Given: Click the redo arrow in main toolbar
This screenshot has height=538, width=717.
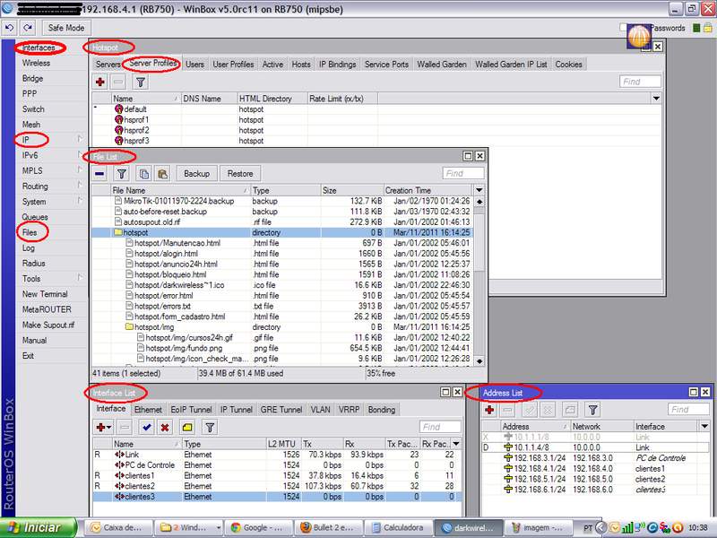Looking at the screenshot, I should coord(28,28).
